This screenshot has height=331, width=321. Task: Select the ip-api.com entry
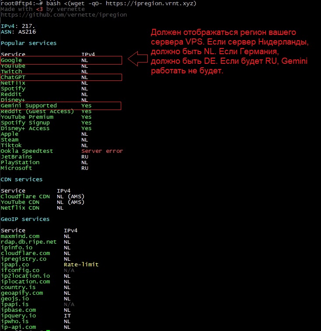(x=18, y=327)
